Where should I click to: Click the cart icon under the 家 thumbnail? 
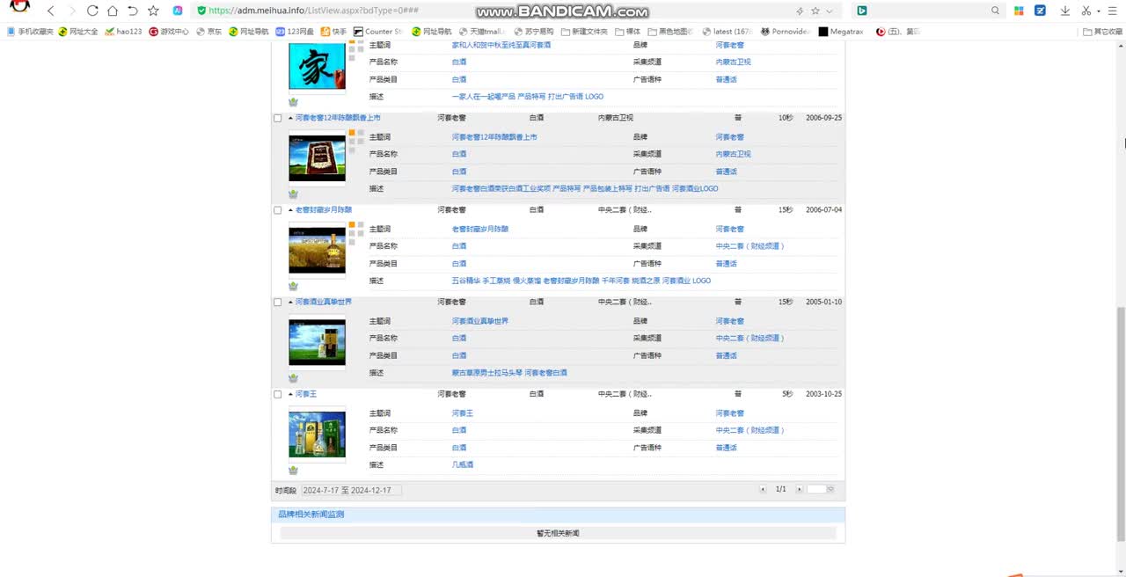coord(294,102)
